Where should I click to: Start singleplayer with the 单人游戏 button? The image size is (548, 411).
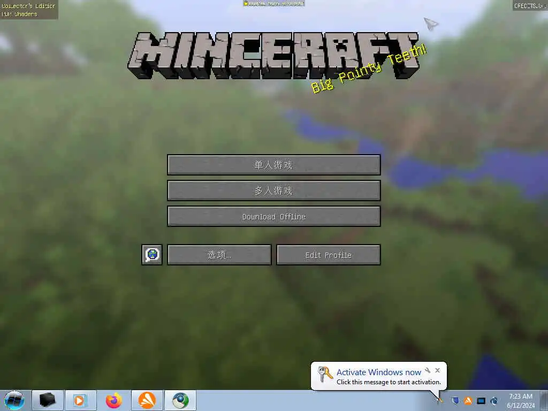(x=273, y=165)
